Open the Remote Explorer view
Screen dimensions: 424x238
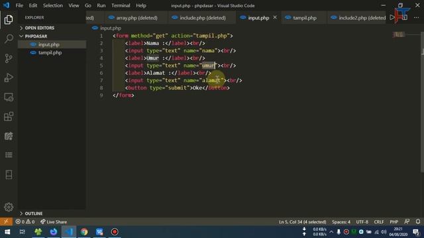9,97
